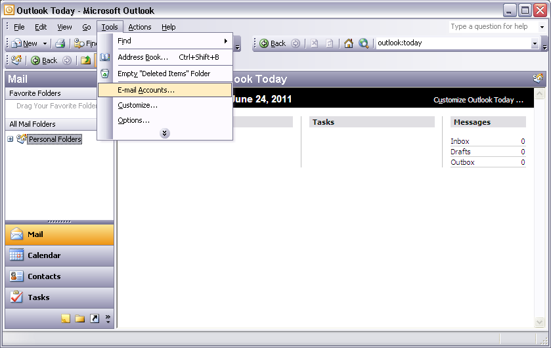This screenshot has height=348, width=551.
Task: Click the Home icon in the Web toolbar
Action: click(x=349, y=43)
